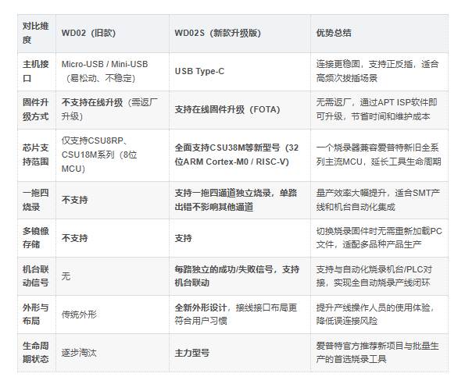The height and width of the screenshot is (384, 465).
Task: Click the '主力型号' cell
Action: tap(240, 353)
